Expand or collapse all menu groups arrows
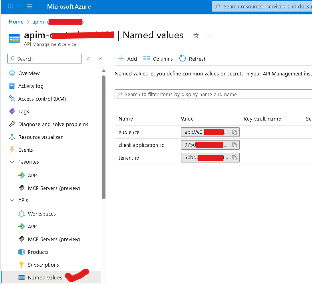The height and width of the screenshot is (285, 312). [88, 59]
